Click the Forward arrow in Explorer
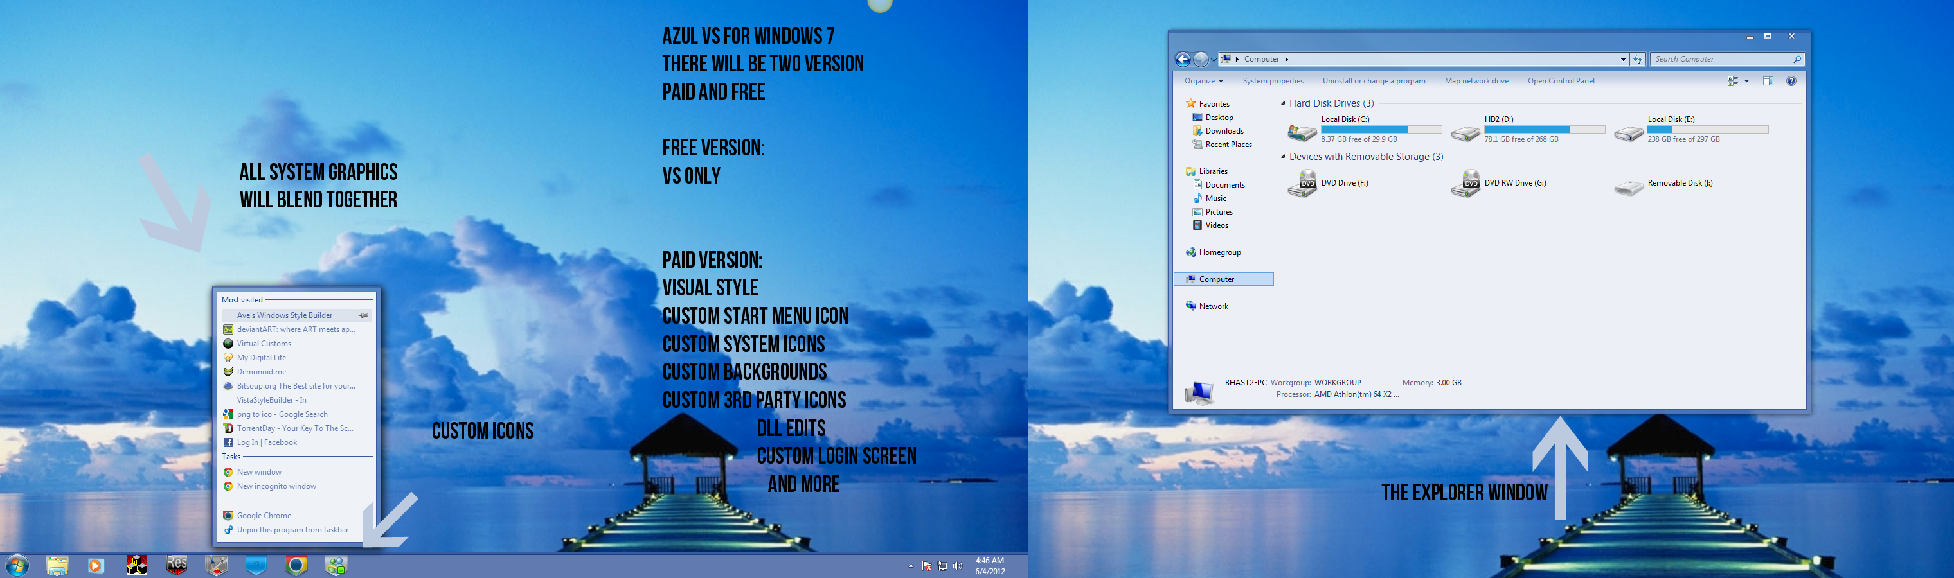The height and width of the screenshot is (578, 1954). coord(1201,59)
